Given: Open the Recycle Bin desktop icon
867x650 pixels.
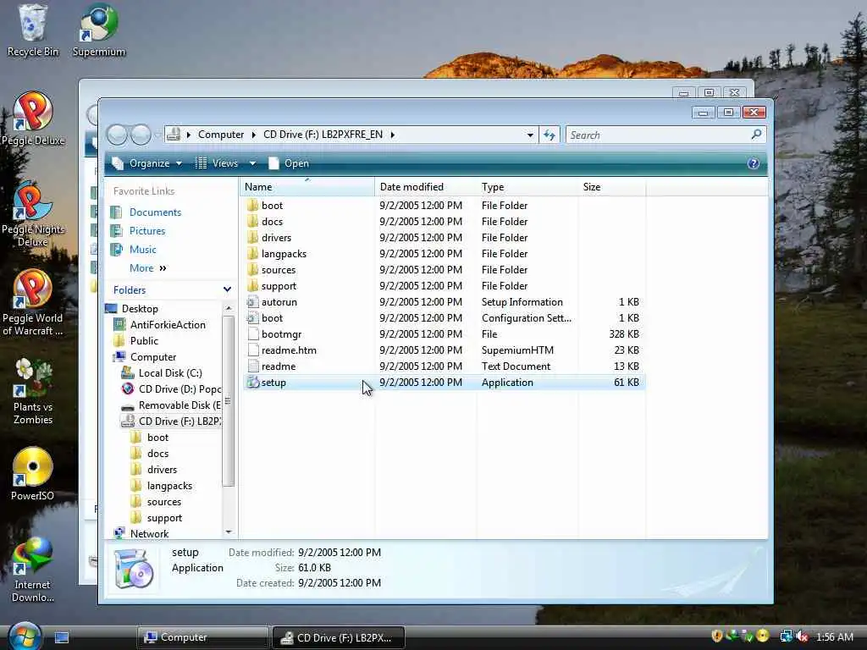Looking at the screenshot, I should point(32,30).
